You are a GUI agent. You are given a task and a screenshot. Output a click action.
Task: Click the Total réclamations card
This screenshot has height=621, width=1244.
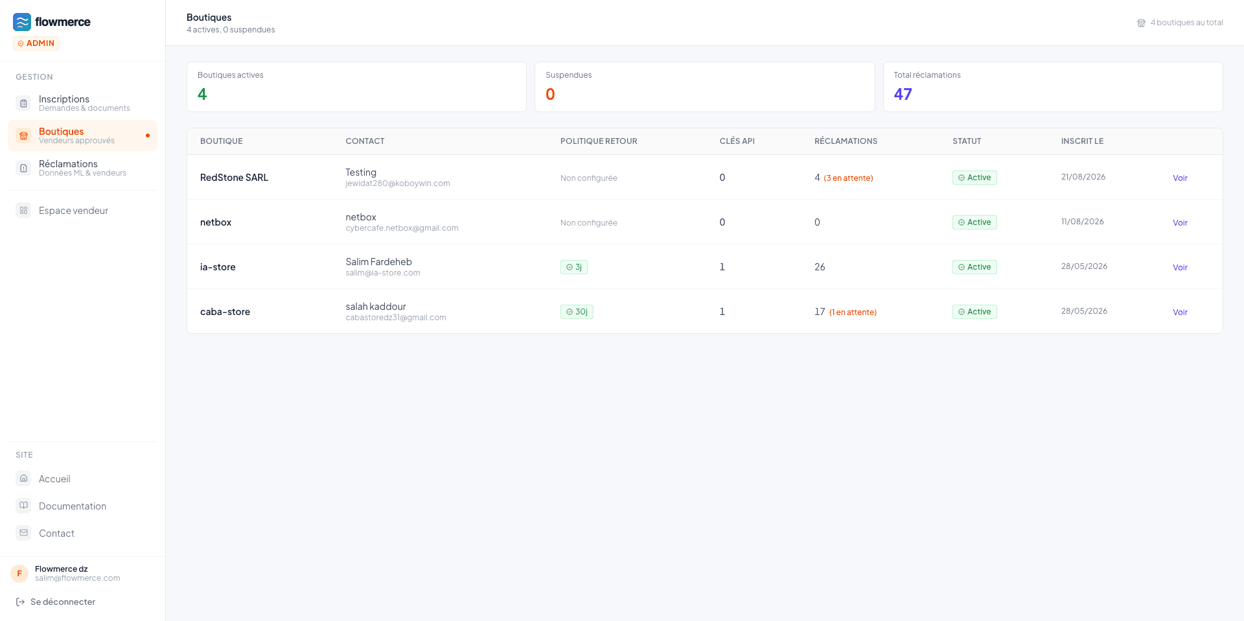(x=1053, y=87)
